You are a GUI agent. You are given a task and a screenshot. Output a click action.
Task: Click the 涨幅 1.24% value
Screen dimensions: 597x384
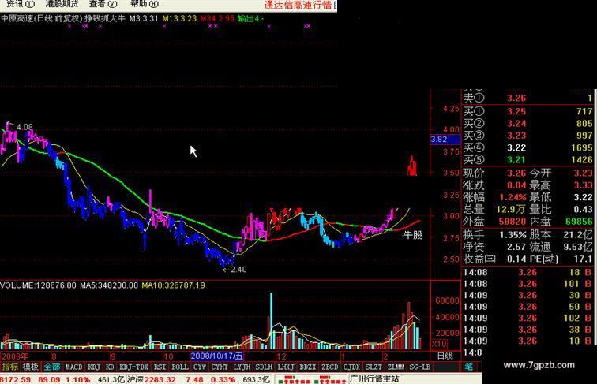click(513, 197)
